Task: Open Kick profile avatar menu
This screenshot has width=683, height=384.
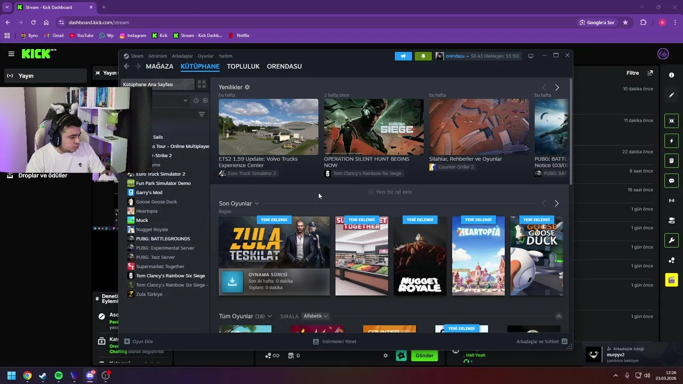Action: [663, 54]
